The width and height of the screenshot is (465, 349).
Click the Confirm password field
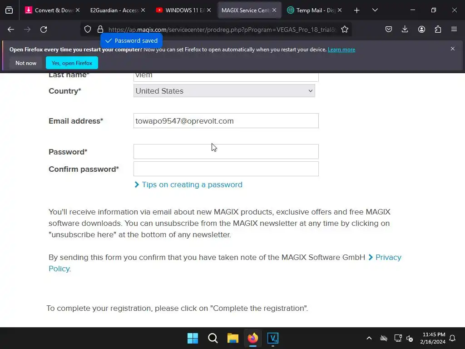pyautogui.click(x=226, y=169)
